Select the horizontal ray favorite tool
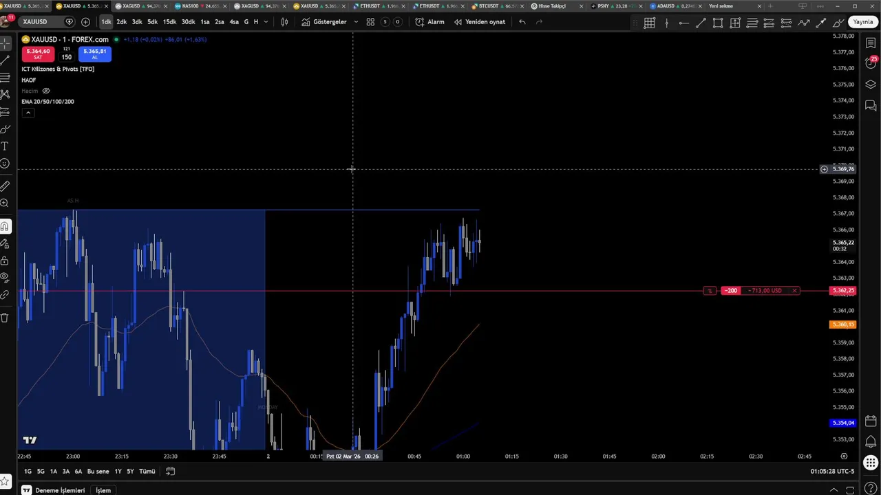This screenshot has height=495, width=881. click(683, 23)
